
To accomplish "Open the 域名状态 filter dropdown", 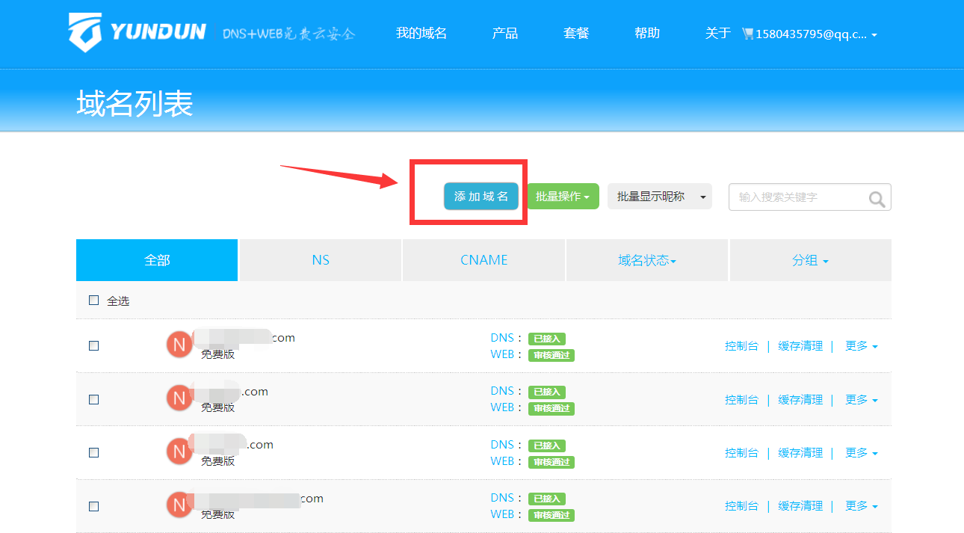I will click(646, 260).
